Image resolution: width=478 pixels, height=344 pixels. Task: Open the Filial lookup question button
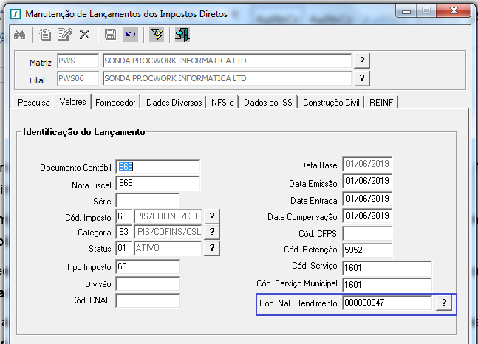[x=362, y=78]
